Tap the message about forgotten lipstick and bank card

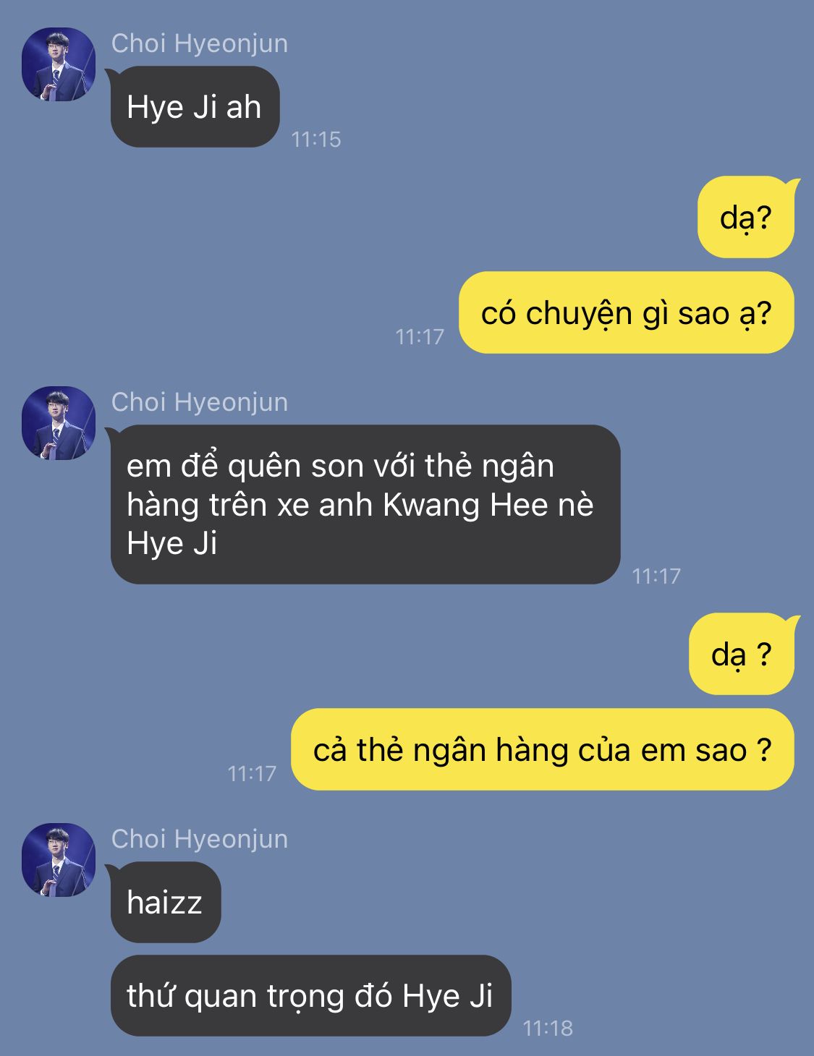[365, 504]
